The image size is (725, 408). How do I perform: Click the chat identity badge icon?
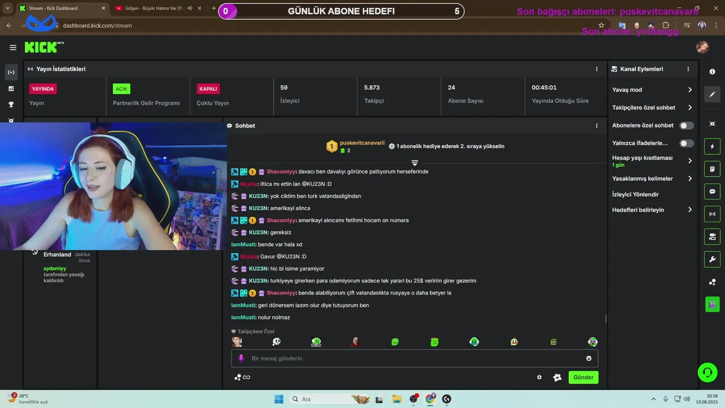point(557,377)
